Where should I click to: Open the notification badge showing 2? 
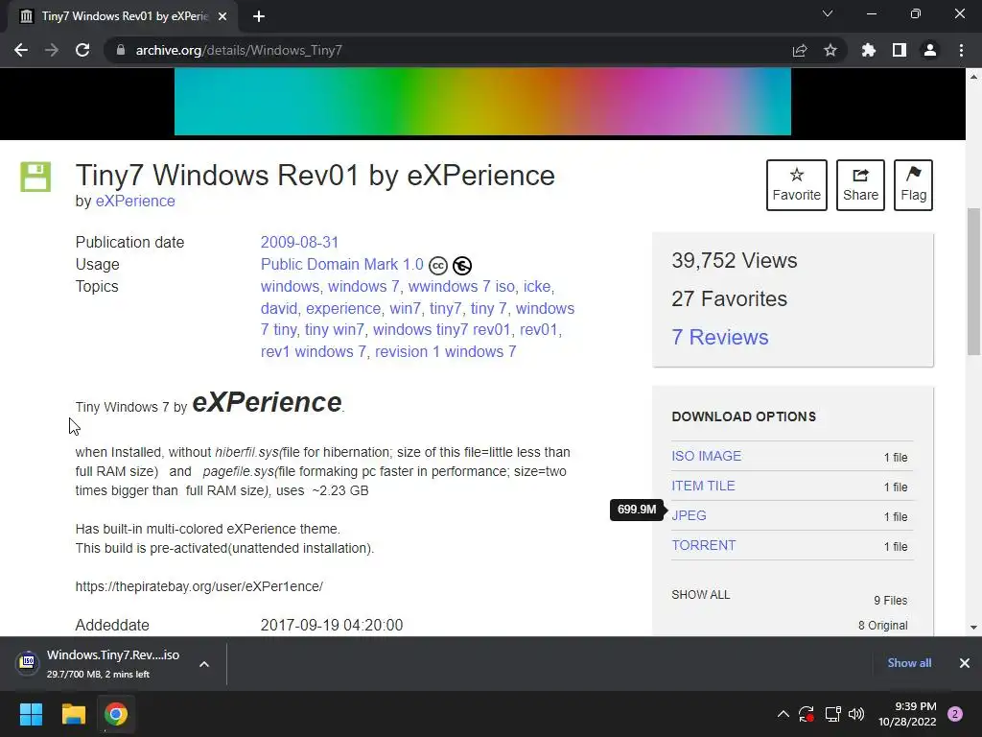[x=955, y=714]
